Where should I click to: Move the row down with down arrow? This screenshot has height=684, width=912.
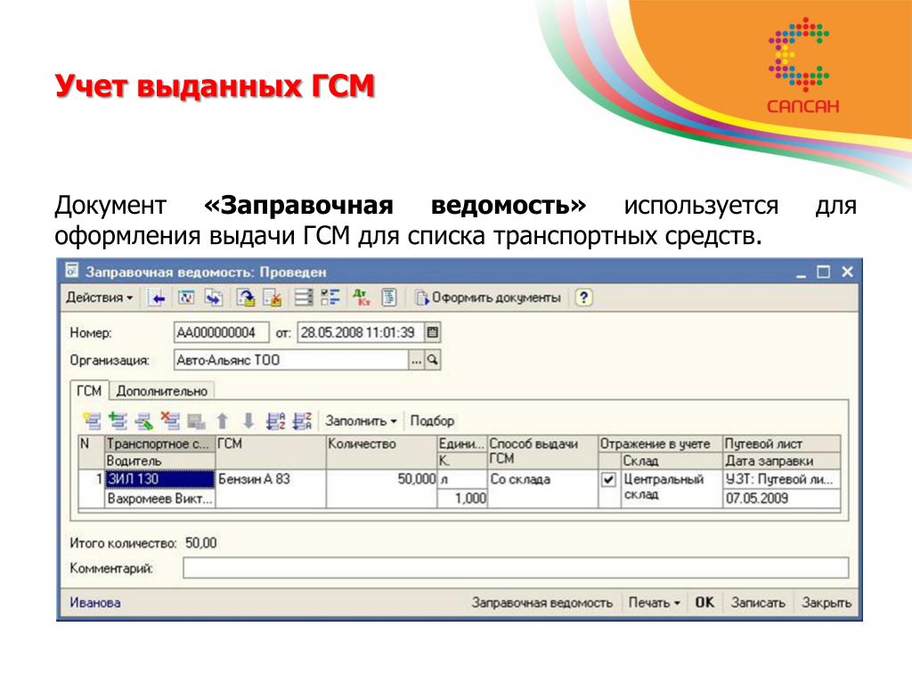point(248,420)
